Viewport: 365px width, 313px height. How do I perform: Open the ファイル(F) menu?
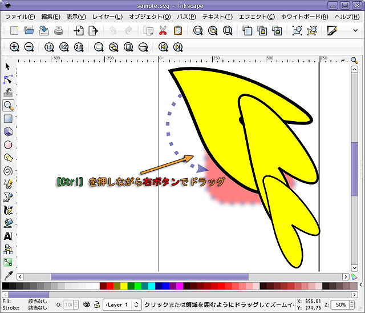click(20, 17)
